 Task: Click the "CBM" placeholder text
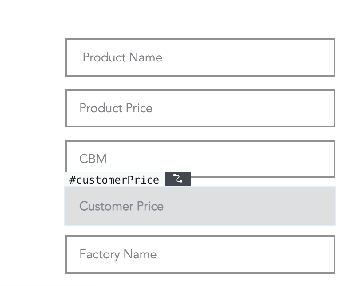point(93,159)
